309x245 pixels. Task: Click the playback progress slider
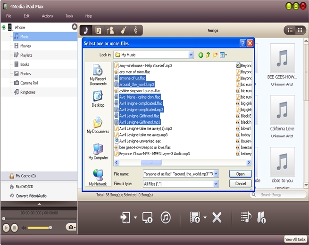click(39, 219)
